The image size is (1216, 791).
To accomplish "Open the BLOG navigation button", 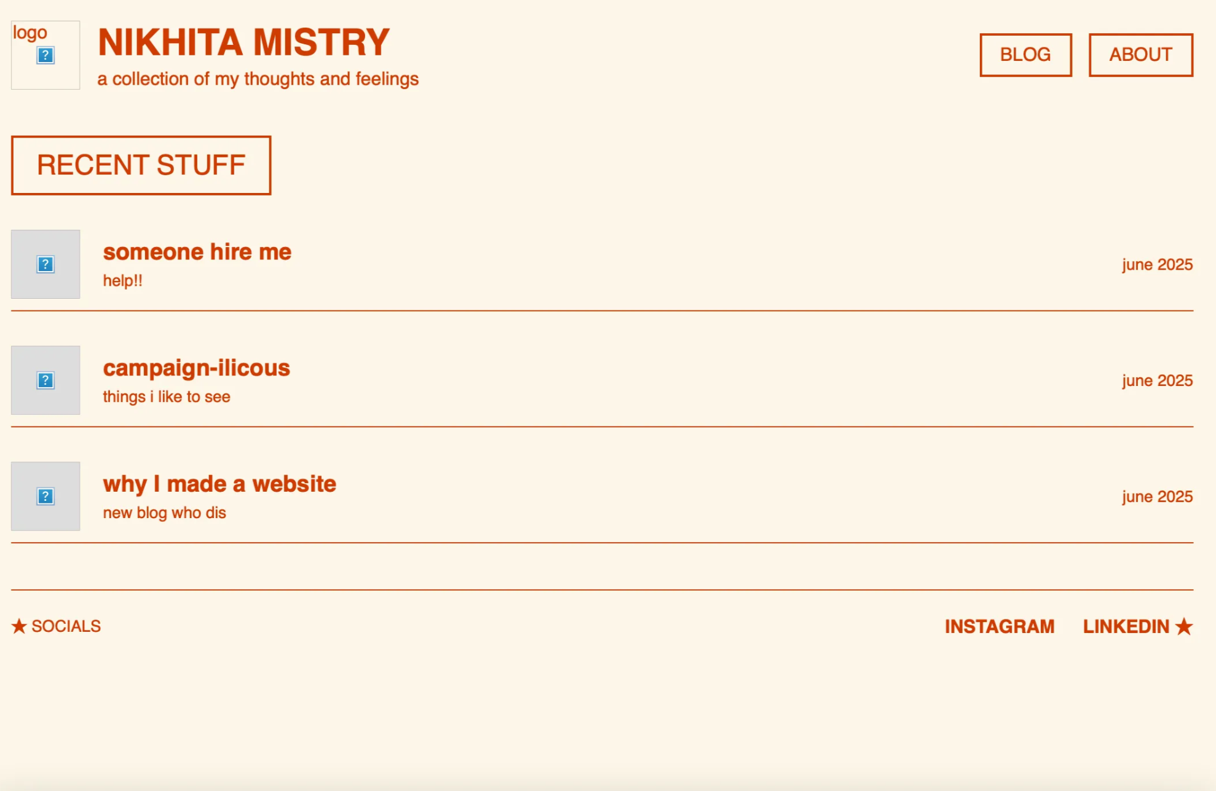I will 1025,55.
